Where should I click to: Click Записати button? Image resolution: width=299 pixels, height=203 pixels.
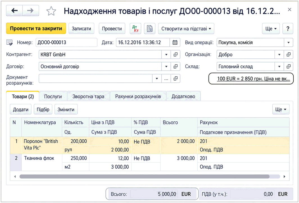81,29
